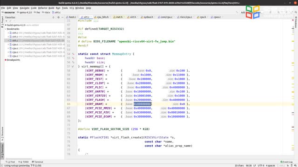Open the line separator LF selector
Screen dimensions: 298x167
(x=255, y=166)
